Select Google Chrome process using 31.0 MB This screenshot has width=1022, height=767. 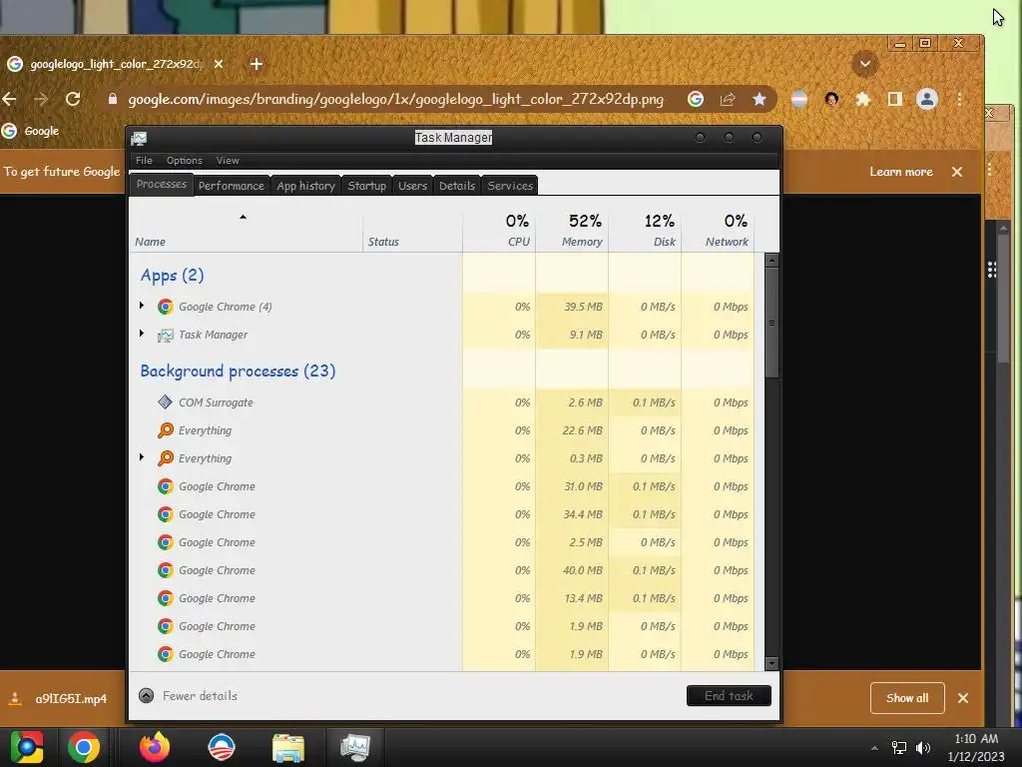click(442, 486)
